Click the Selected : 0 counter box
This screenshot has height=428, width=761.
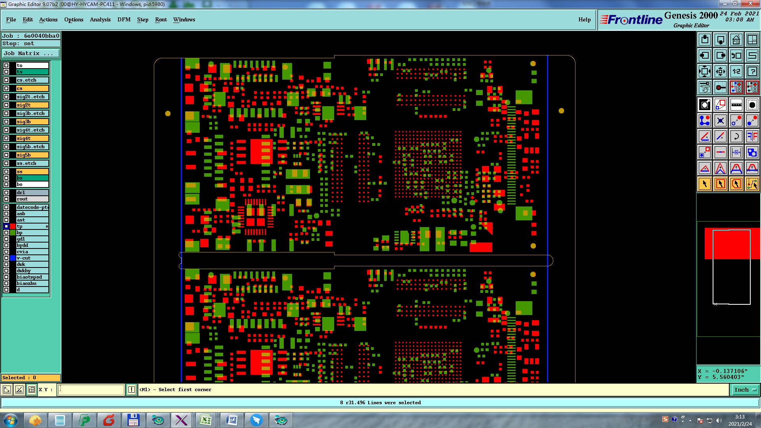[x=31, y=378]
